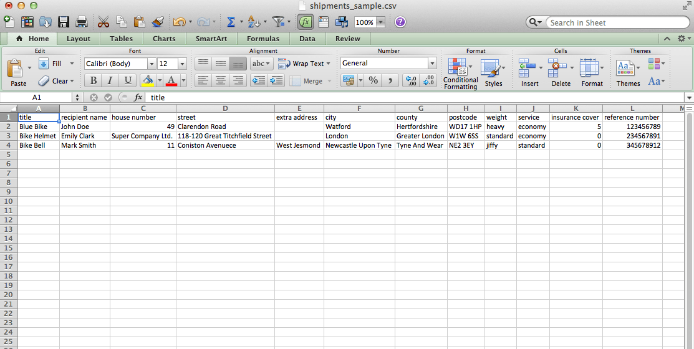The height and width of the screenshot is (349, 694).
Task: Align text right horizontally
Action: pyautogui.click(x=238, y=80)
